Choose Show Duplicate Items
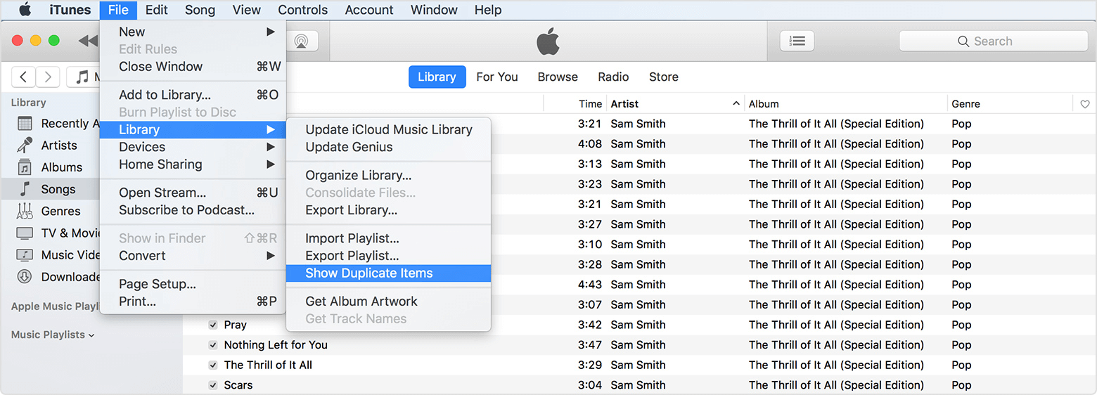This screenshot has height=395, width=1097. tap(388, 273)
